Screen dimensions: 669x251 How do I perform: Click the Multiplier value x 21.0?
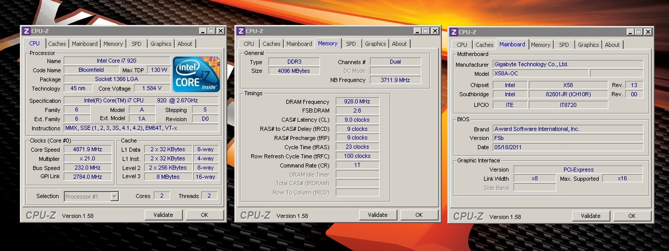pyautogui.click(x=87, y=159)
